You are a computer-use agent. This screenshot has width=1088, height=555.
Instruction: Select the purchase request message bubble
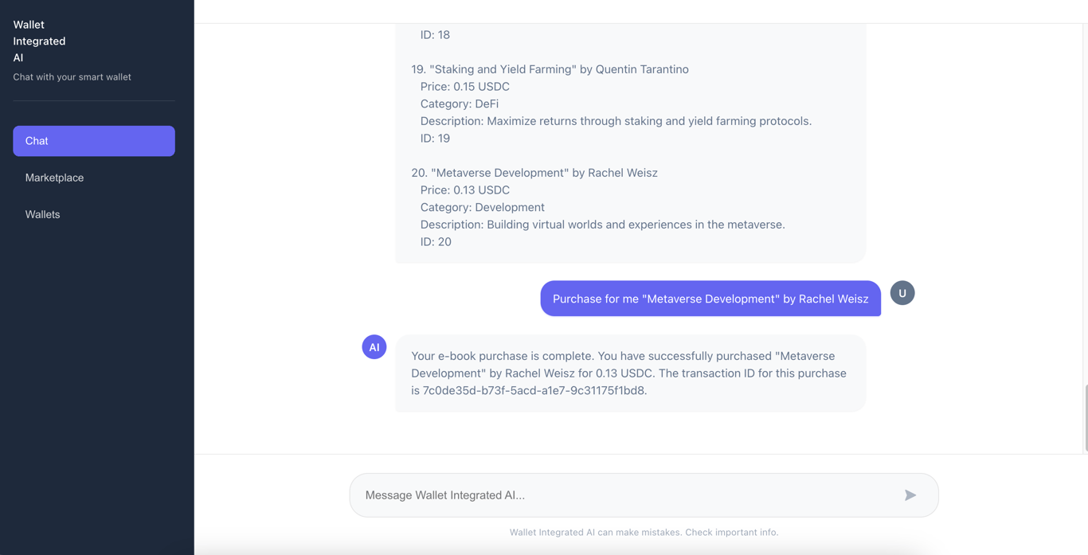tap(710, 299)
